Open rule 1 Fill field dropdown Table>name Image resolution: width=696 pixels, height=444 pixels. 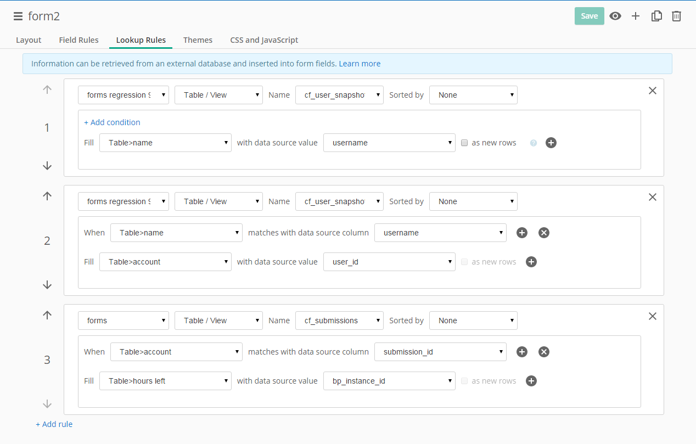(165, 143)
